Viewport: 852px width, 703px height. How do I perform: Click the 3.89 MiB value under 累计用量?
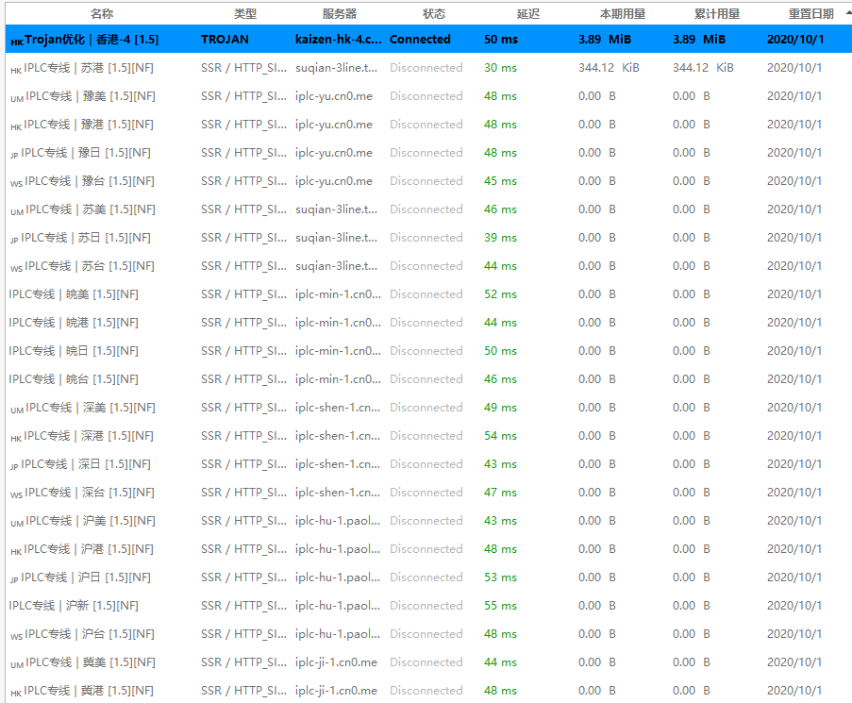tap(699, 39)
